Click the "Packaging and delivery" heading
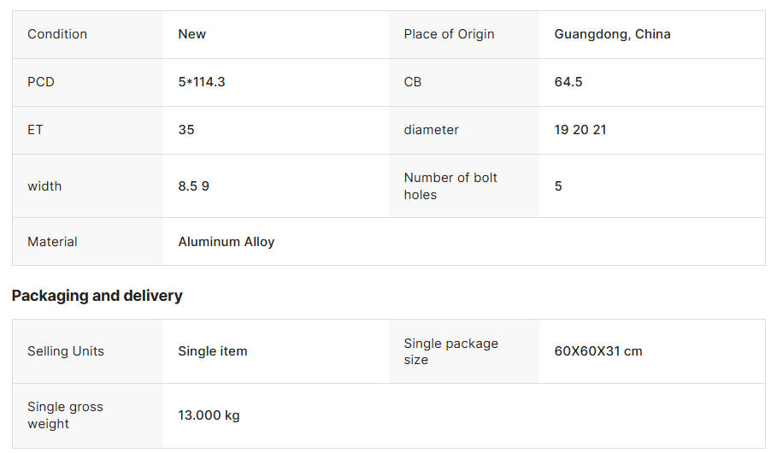The image size is (777, 453). (97, 296)
